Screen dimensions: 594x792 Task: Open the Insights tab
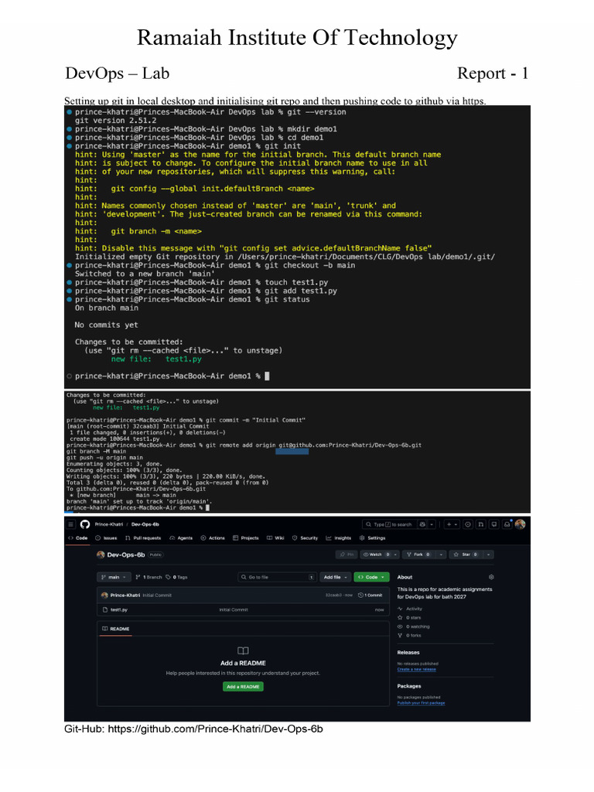coord(339,538)
